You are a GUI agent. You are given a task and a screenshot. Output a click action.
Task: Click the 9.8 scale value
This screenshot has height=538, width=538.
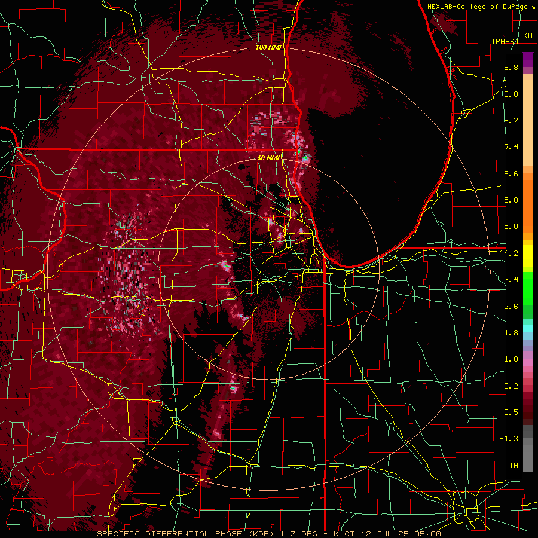pos(511,67)
